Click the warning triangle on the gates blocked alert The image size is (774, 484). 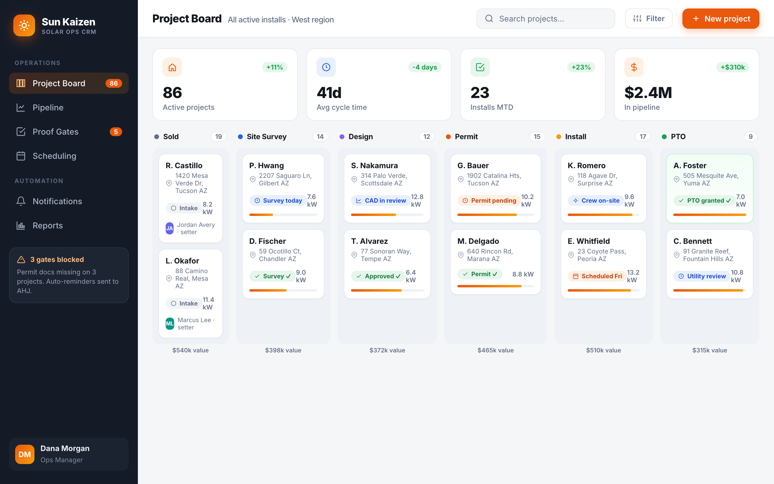(21, 259)
